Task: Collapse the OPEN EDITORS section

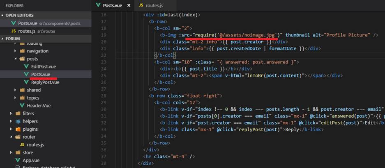Action: (3, 15)
